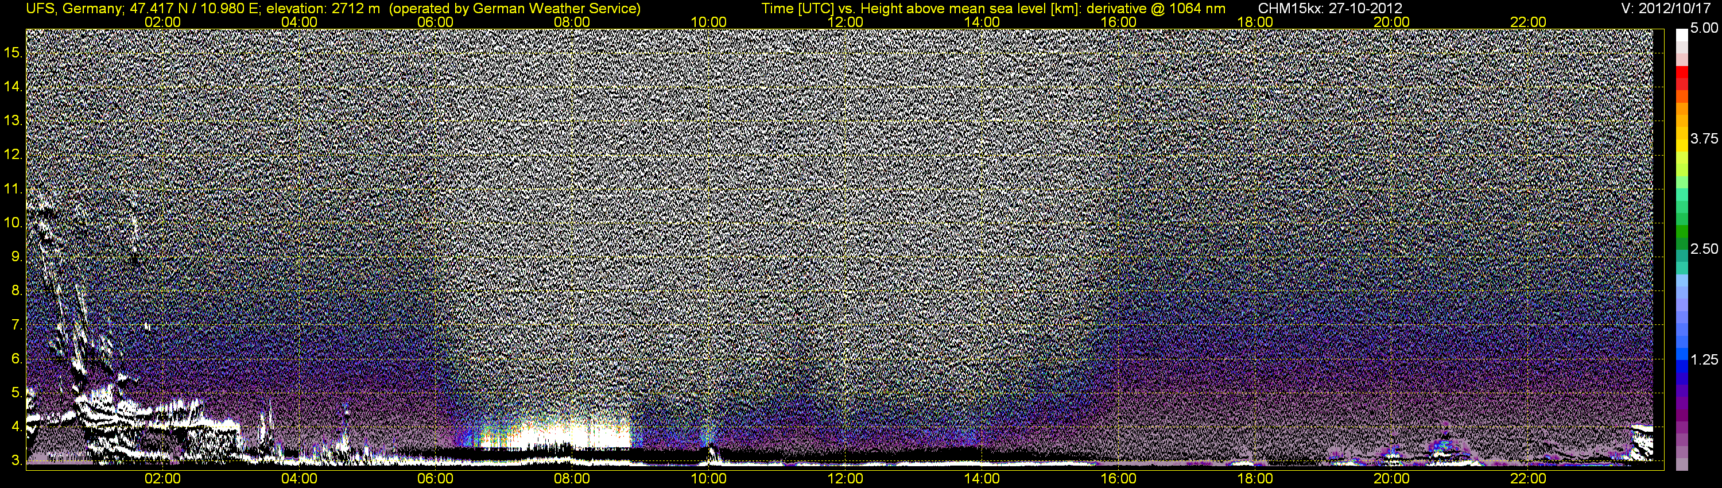Click '14:00' on the bottom time axis
Image resolution: width=1722 pixels, height=488 pixels.
pos(982,479)
